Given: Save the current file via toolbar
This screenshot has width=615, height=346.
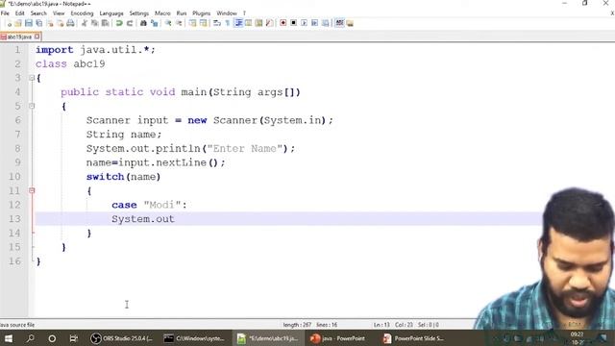Looking at the screenshot, I should tap(29, 23).
